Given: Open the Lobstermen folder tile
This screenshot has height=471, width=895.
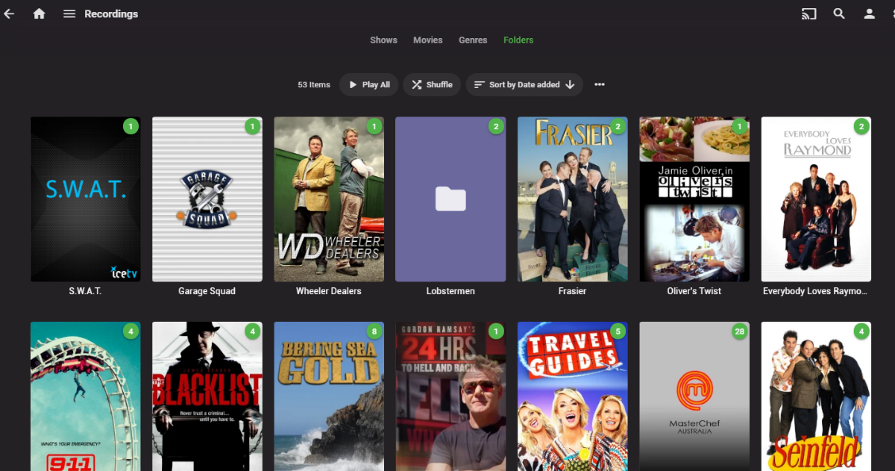Looking at the screenshot, I should click(x=450, y=199).
